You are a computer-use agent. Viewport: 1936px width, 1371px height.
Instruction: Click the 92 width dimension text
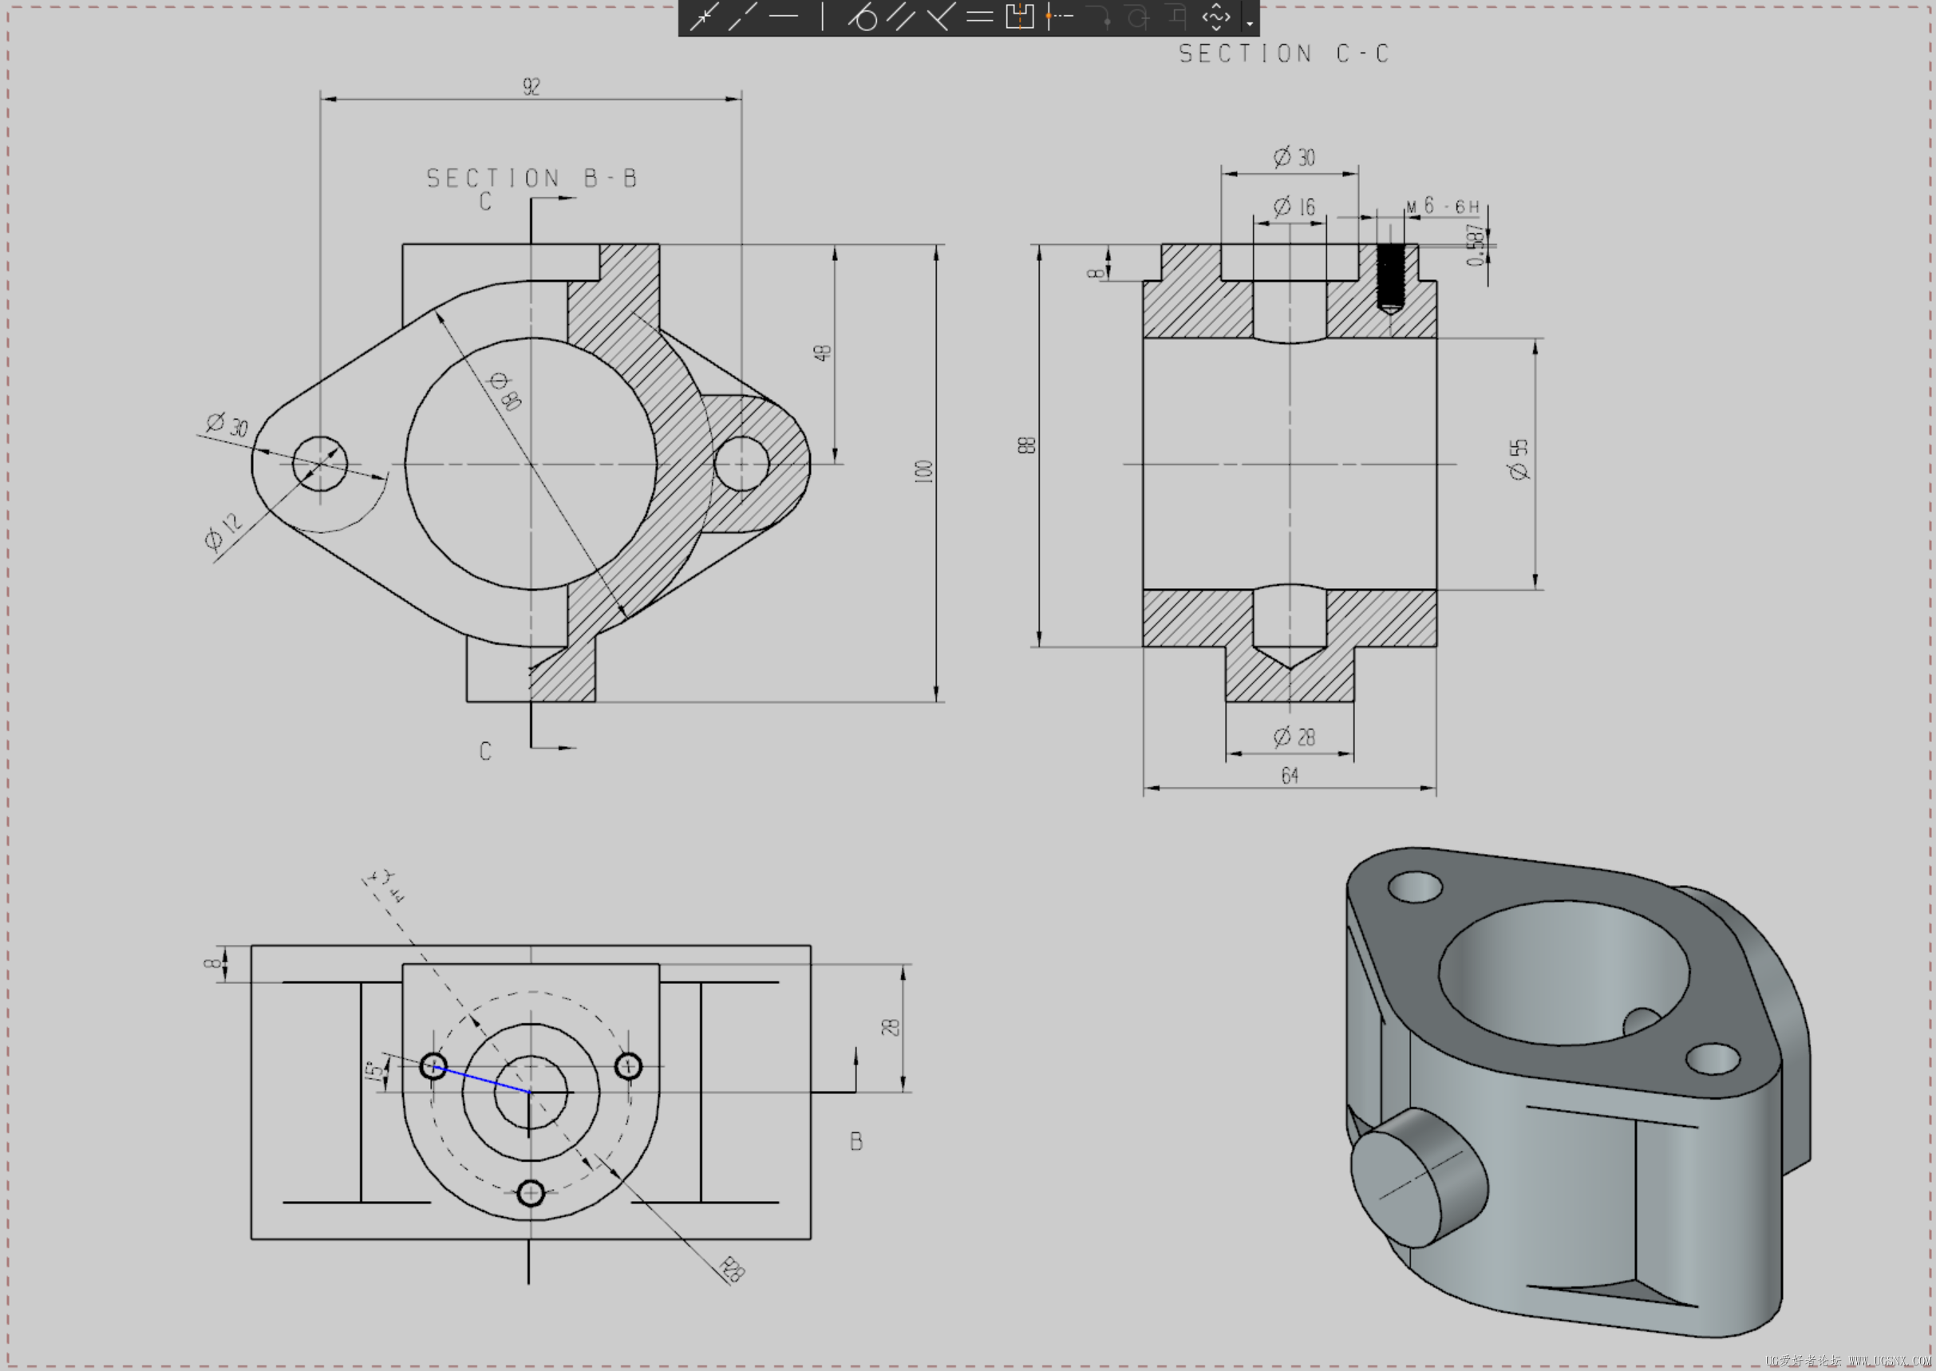[531, 86]
